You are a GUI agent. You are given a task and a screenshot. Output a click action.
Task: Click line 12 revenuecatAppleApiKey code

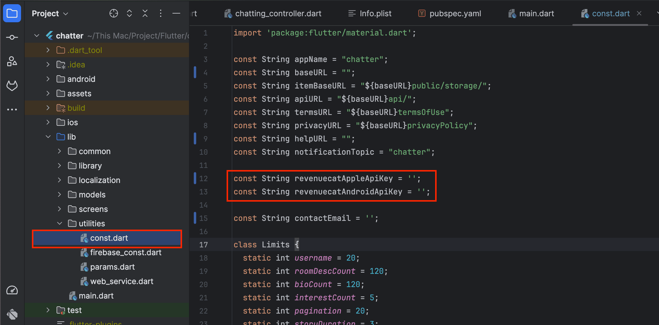(343, 178)
